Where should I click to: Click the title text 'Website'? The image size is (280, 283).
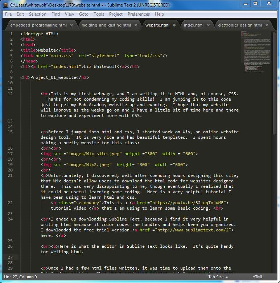coord(47,50)
